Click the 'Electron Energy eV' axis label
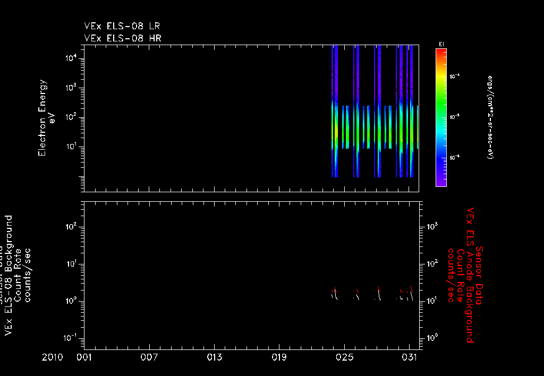This screenshot has height=376, width=544. 47,118
